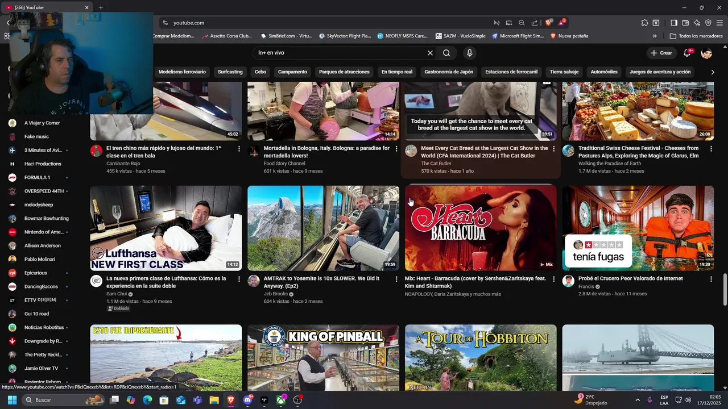
Task: Open a new tab with plus button
Action: [x=101, y=7]
